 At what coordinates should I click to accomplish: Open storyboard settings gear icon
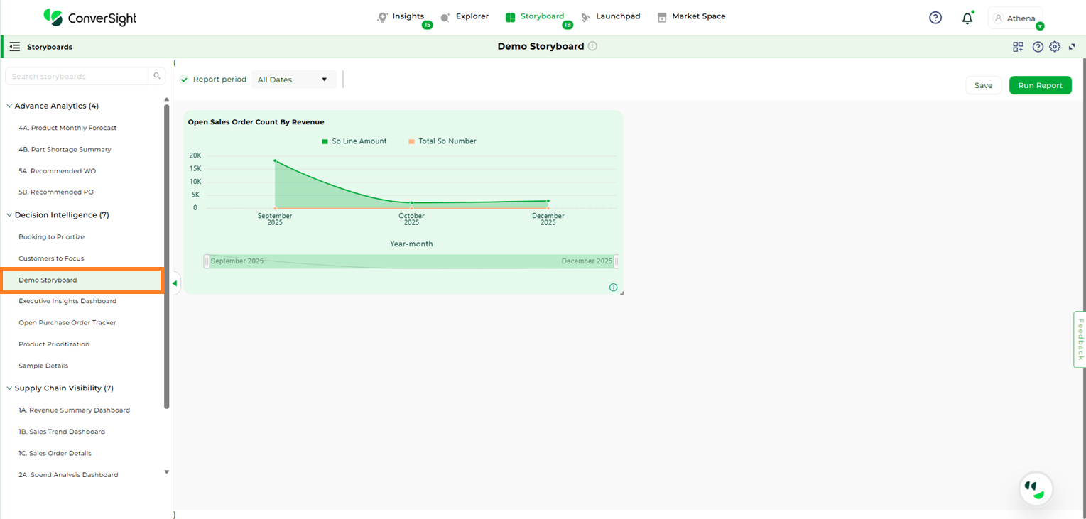tap(1055, 47)
